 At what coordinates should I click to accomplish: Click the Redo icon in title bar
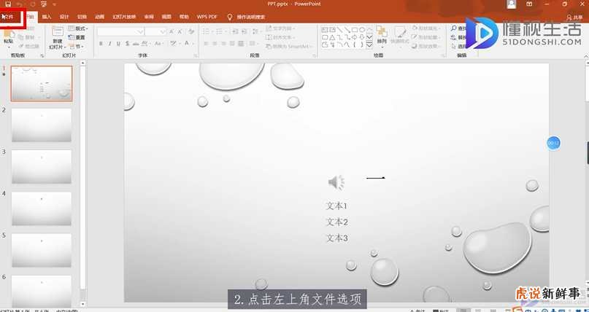pos(31,4)
